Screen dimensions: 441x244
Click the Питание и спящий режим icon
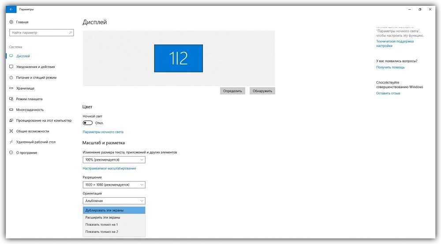click(x=11, y=77)
